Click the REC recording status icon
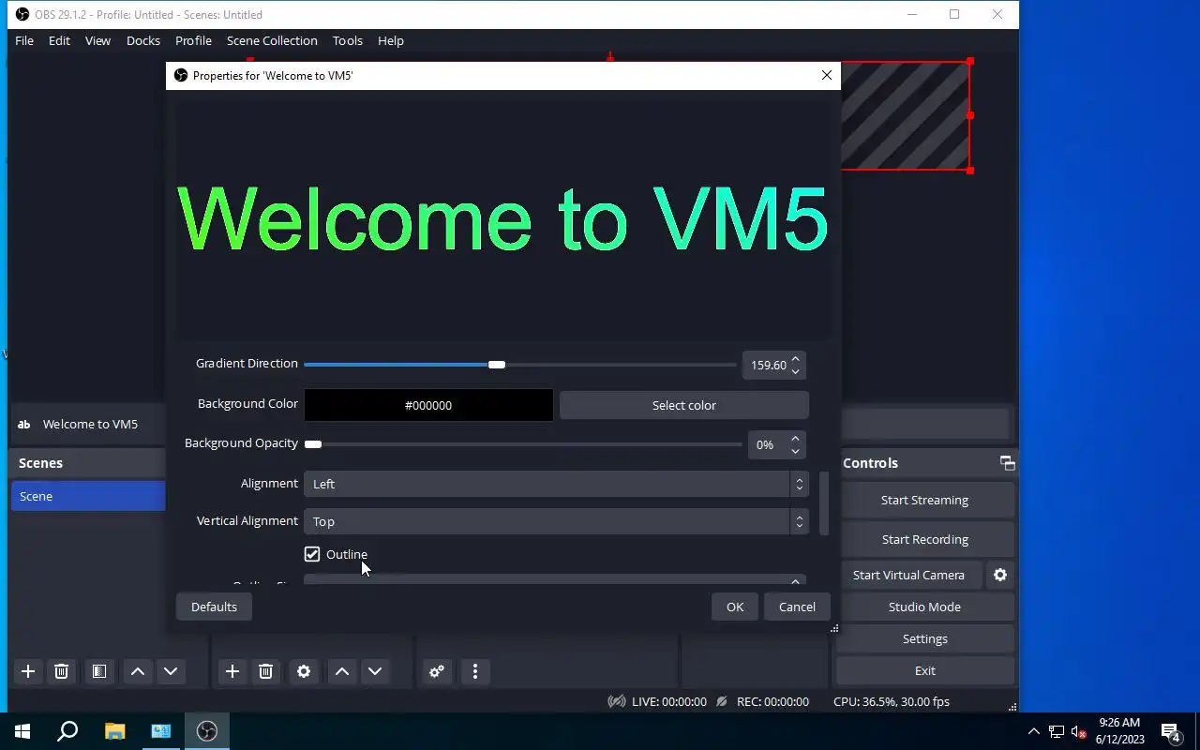This screenshot has width=1200, height=750. pyautogui.click(x=721, y=701)
